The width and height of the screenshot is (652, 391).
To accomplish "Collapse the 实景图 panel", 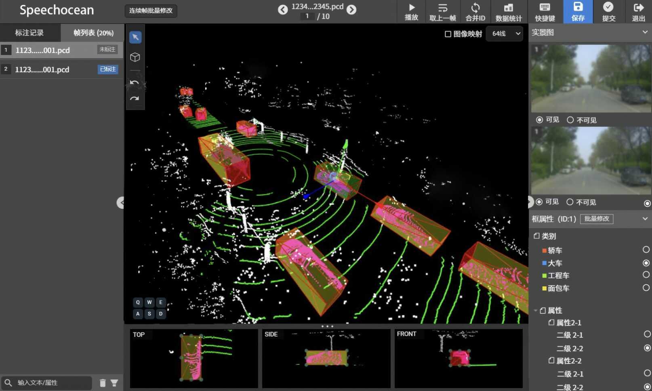I will pos(645,32).
